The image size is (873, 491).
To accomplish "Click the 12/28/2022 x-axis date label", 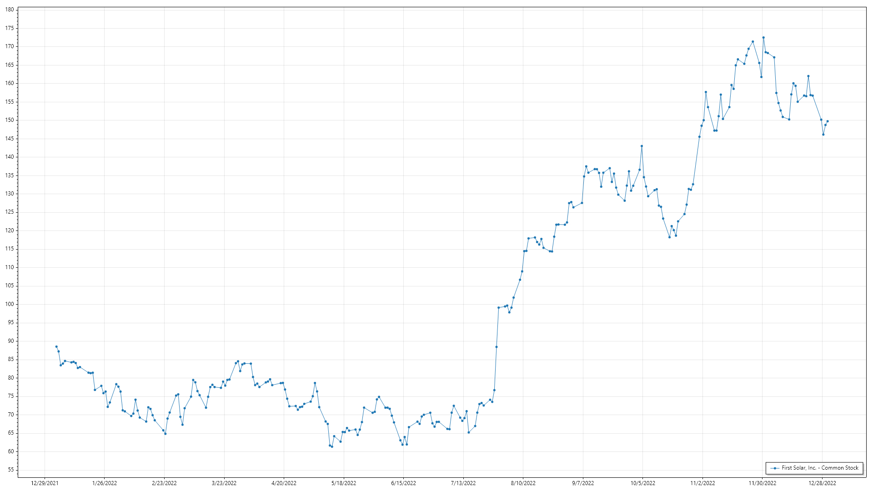I will click(822, 483).
